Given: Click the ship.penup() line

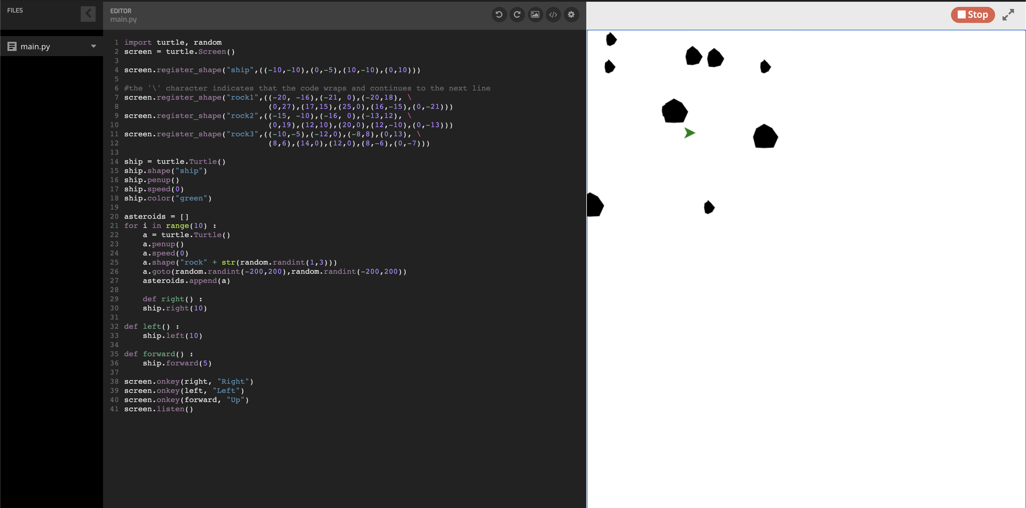Looking at the screenshot, I should pyautogui.click(x=152, y=180).
